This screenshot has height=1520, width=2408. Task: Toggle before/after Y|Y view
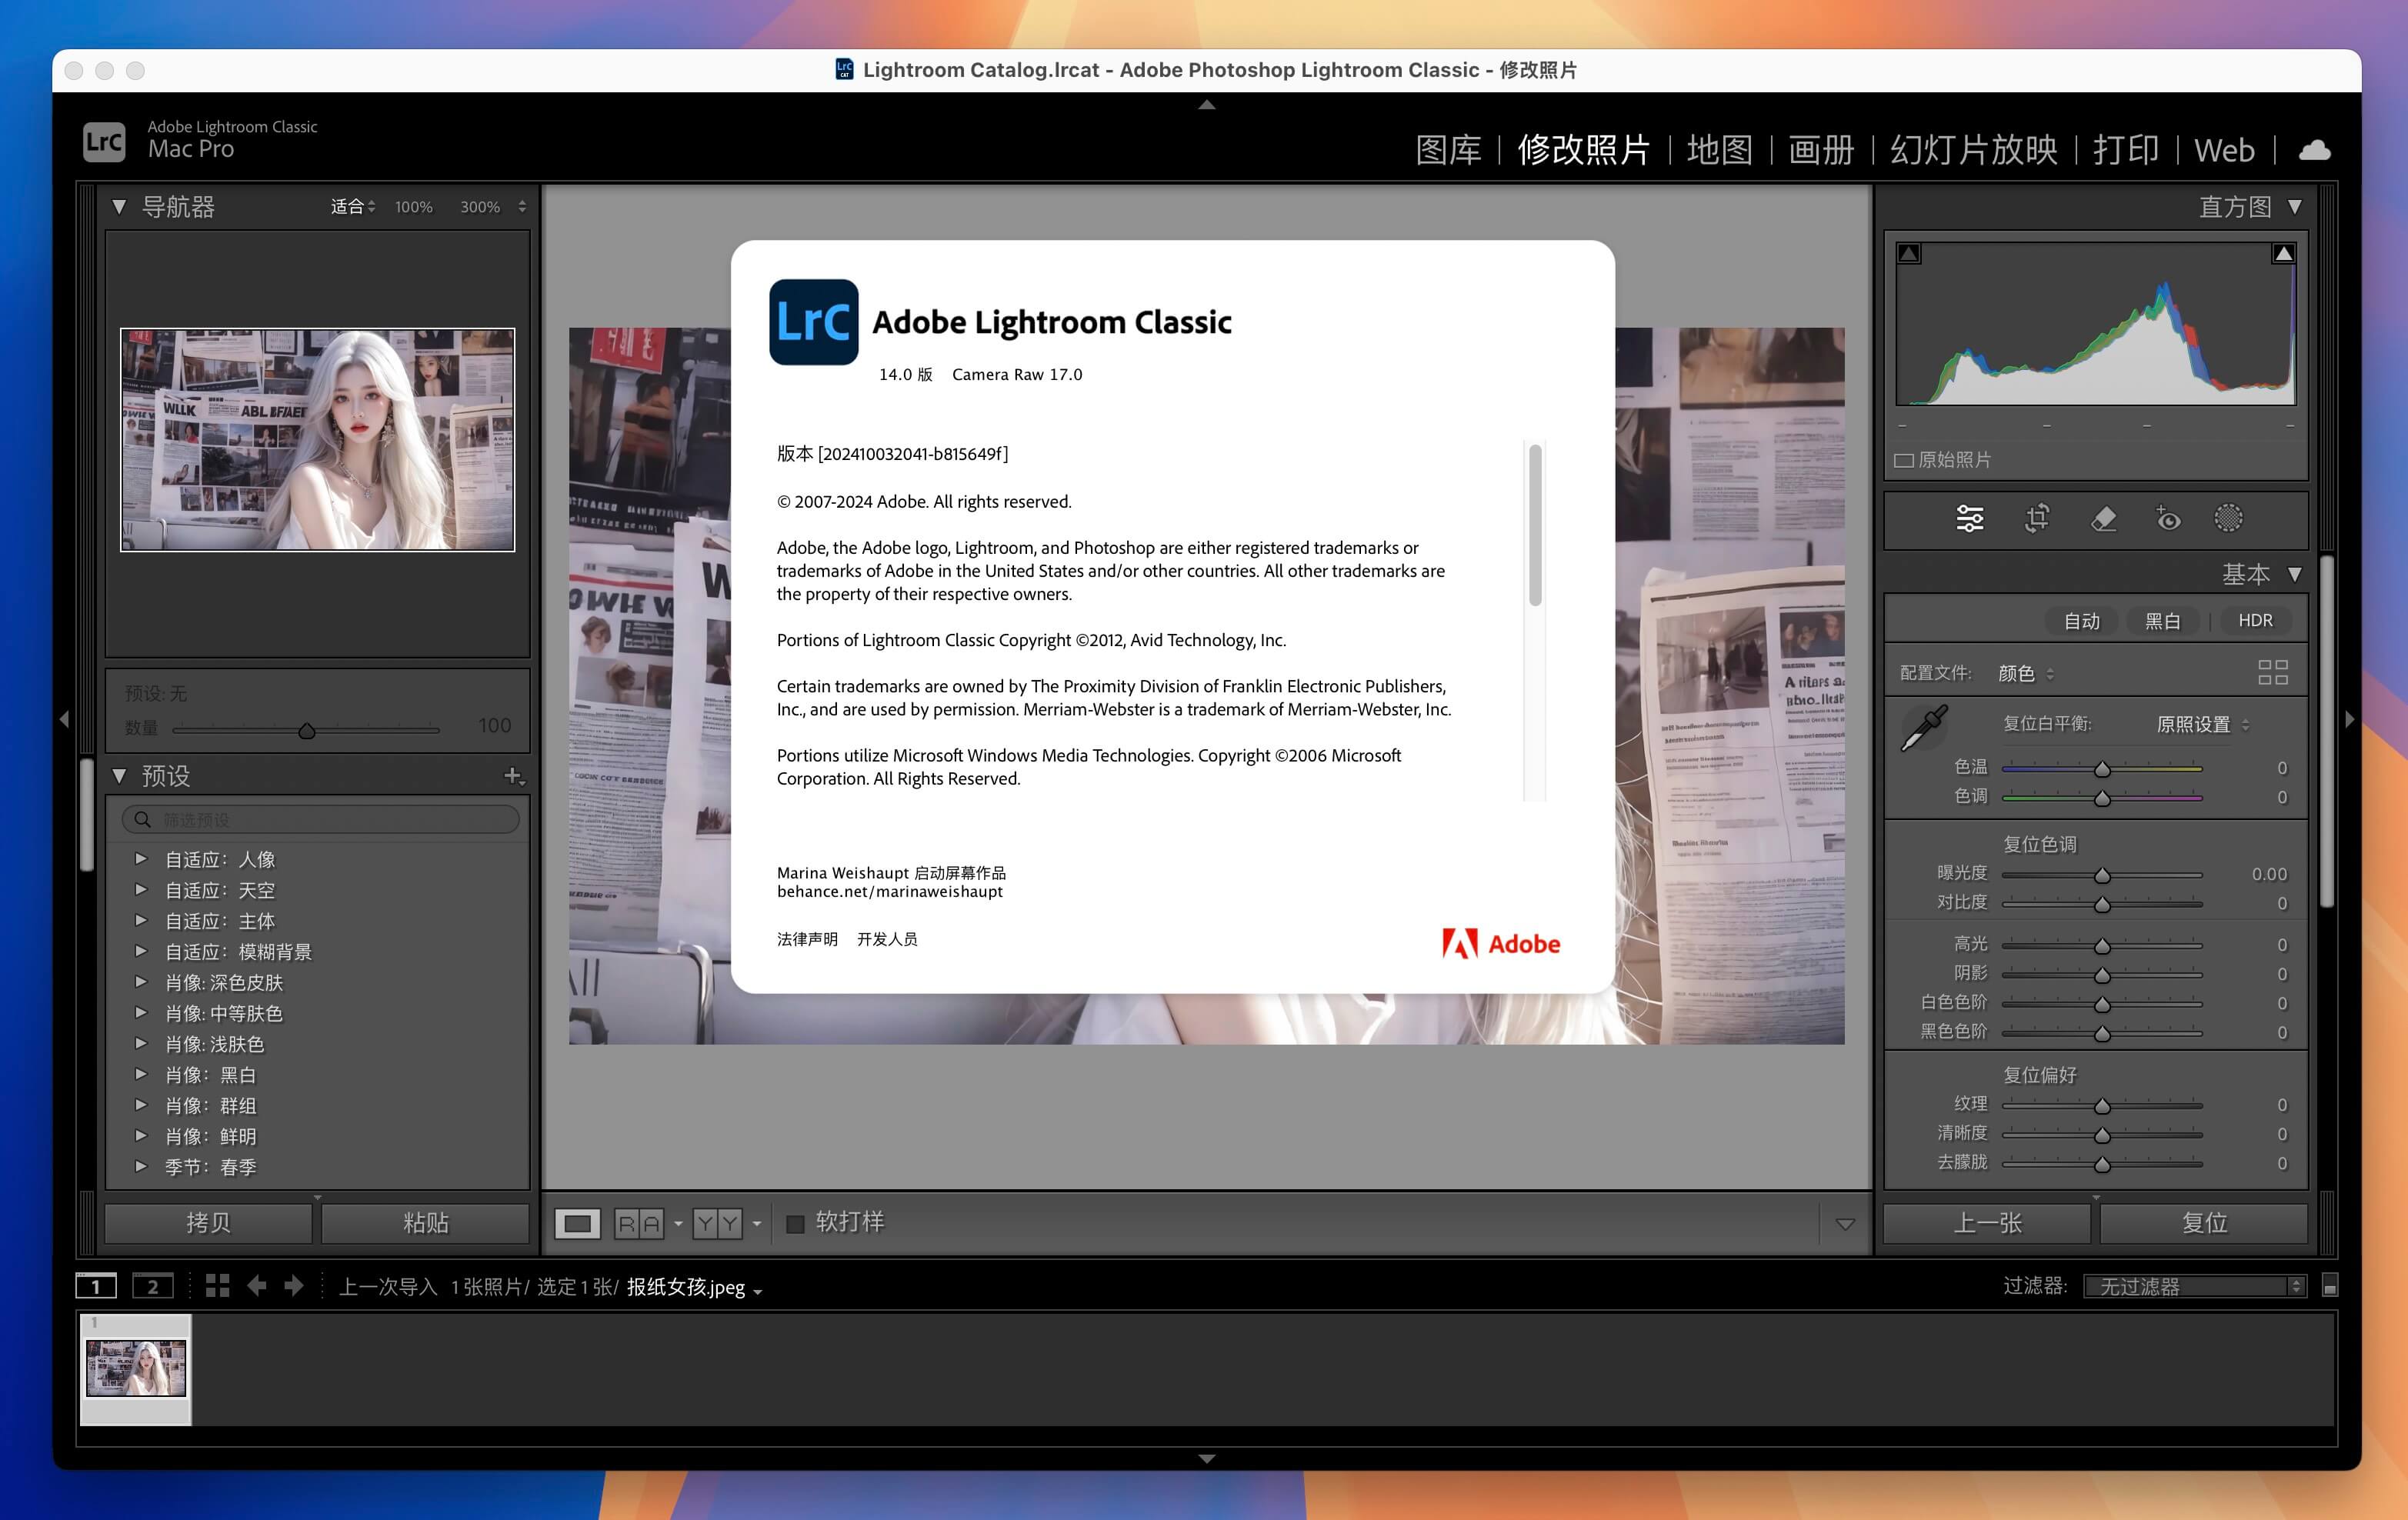pyautogui.click(x=717, y=1223)
